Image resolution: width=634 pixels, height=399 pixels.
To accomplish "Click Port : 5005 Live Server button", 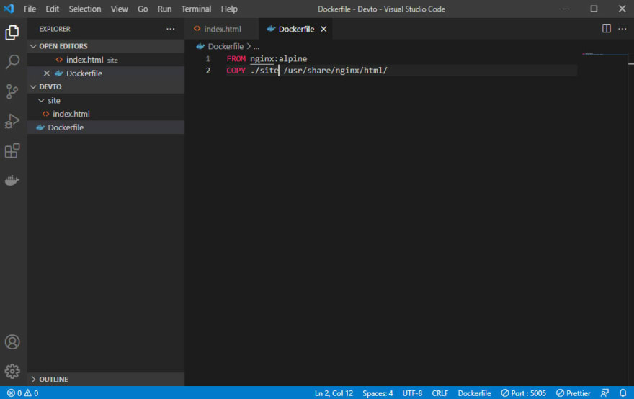I will click(x=524, y=393).
